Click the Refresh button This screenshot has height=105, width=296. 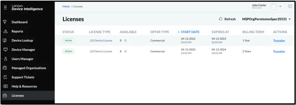(x=227, y=19)
